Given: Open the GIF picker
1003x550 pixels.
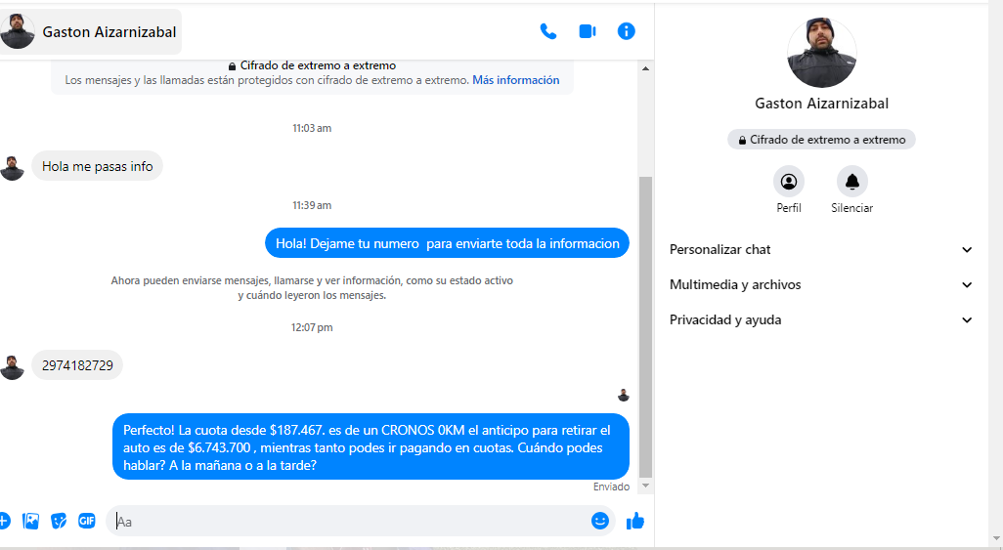Looking at the screenshot, I should click(x=87, y=521).
